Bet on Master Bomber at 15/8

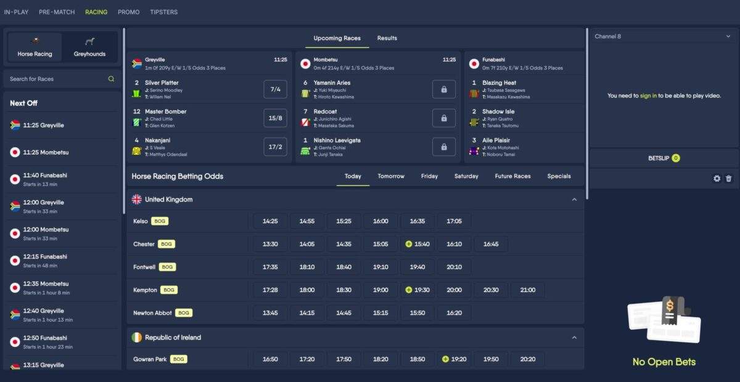click(x=275, y=118)
